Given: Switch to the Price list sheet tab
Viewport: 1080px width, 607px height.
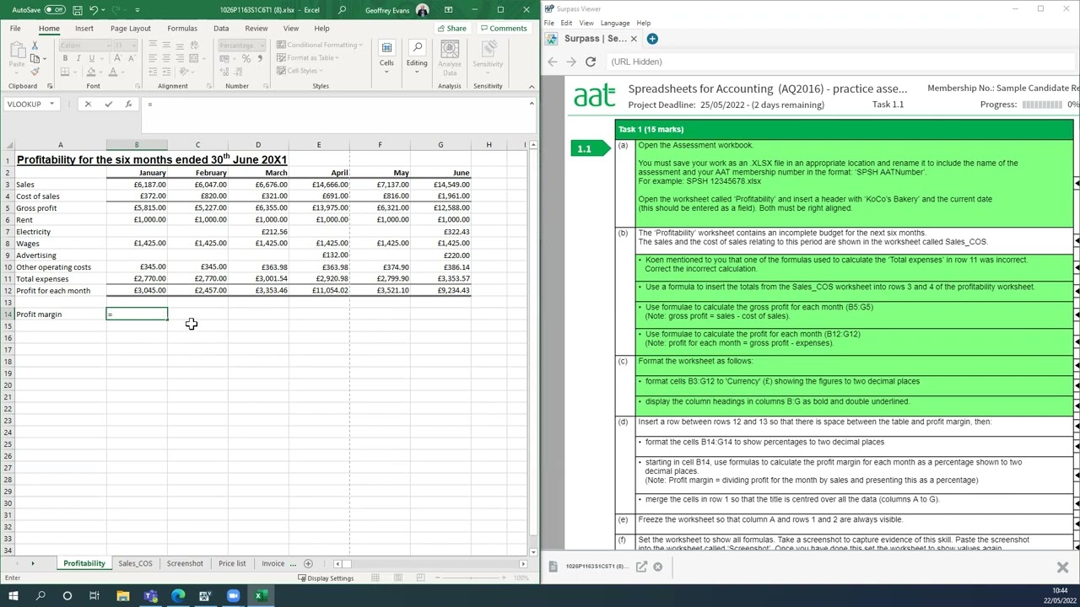Looking at the screenshot, I should coord(232,563).
